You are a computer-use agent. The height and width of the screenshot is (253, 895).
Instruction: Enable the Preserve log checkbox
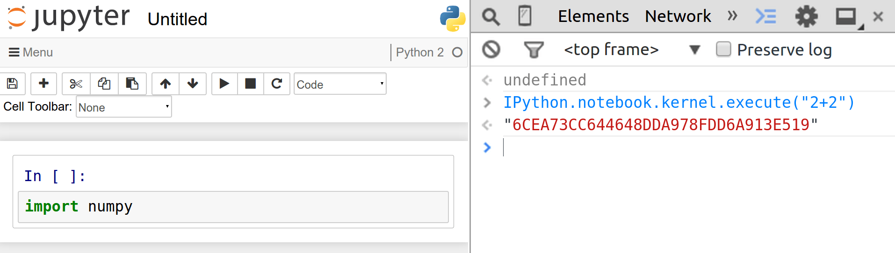click(x=723, y=49)
